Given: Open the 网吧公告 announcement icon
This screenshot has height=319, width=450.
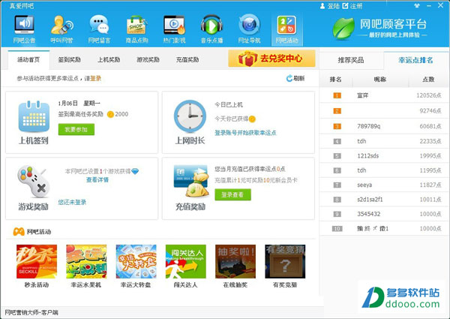Looking at the screenshot, I should point(24,29).
